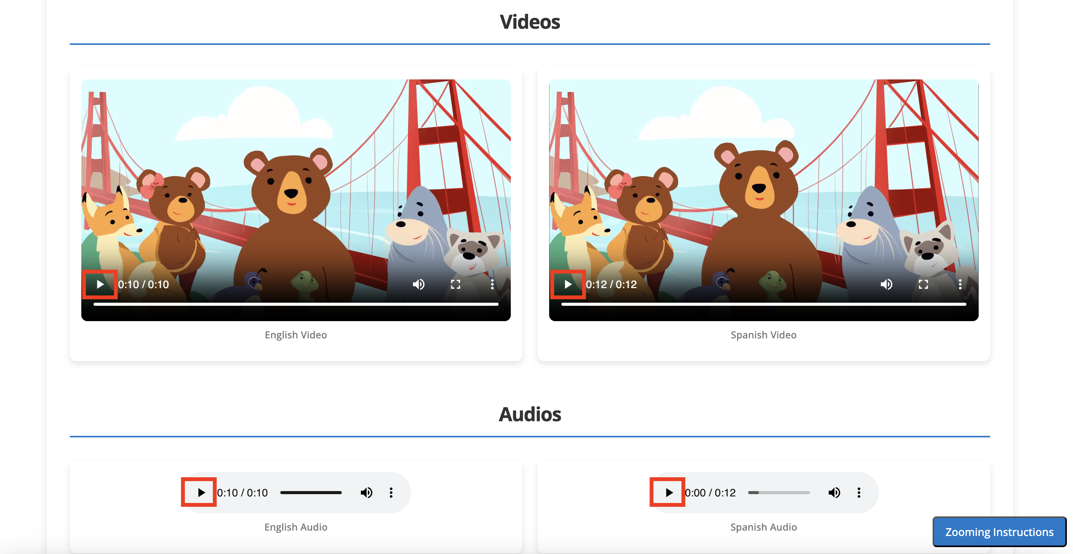1073x554 pixels.
Task: Play the English Video
Action: 100,284
